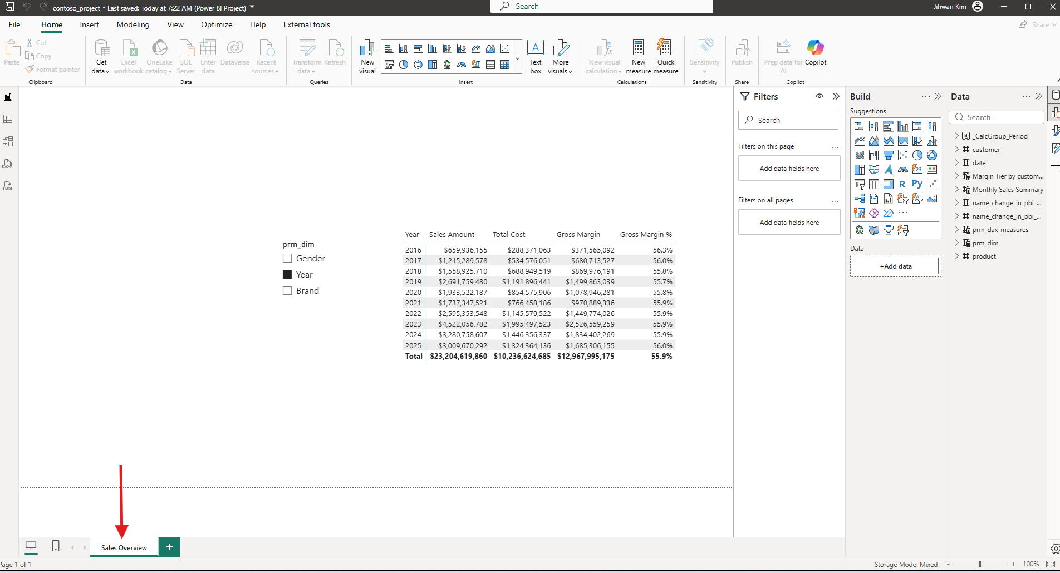Click the zoom in plus button
The height and width of the screenshot is (573, 1060).
(x=1013, y=564)
